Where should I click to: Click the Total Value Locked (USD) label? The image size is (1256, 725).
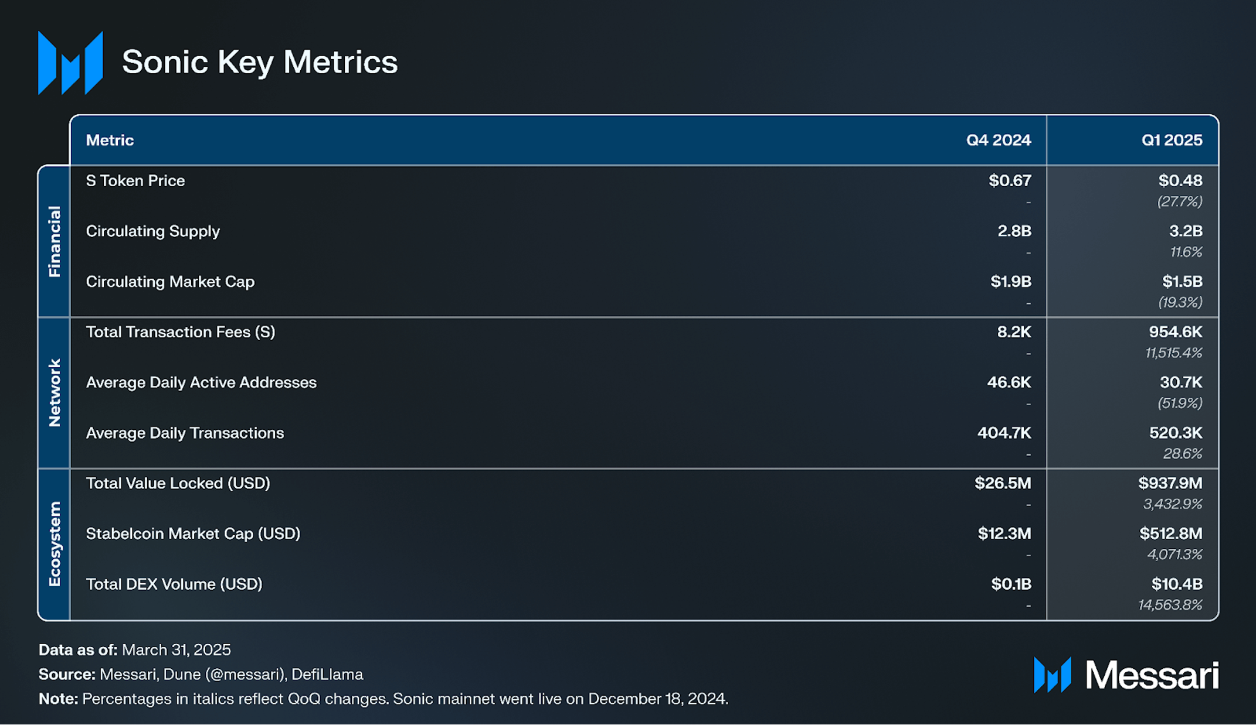(178, 483)
